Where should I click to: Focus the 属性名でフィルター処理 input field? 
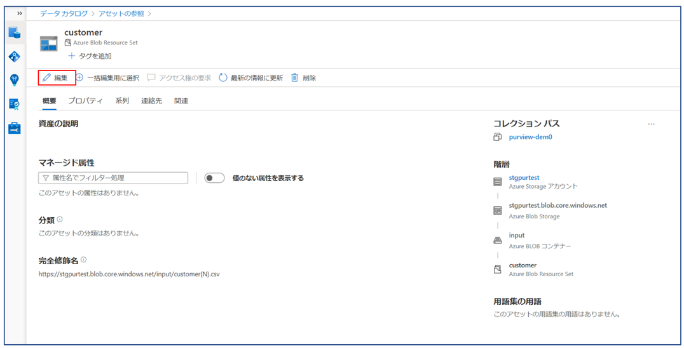pyautogui.click(x=113, y=178)
